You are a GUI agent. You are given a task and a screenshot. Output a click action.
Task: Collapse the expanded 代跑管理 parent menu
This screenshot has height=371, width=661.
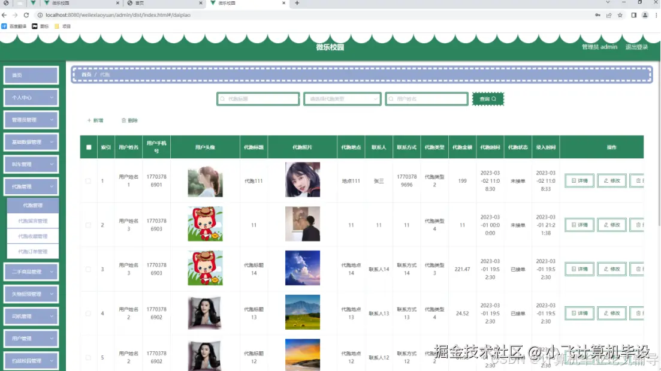[31, 186]
